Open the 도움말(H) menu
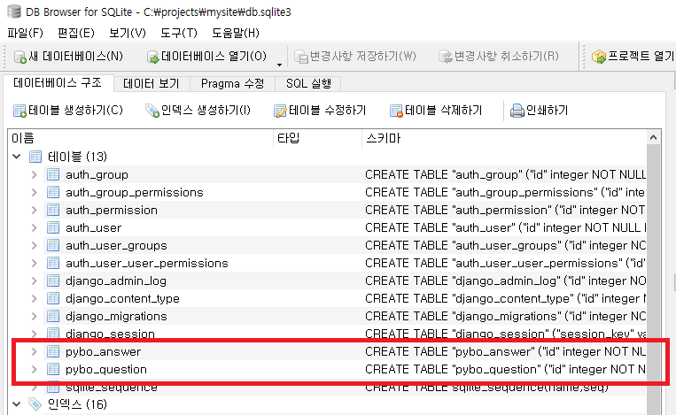 [236, 33]
